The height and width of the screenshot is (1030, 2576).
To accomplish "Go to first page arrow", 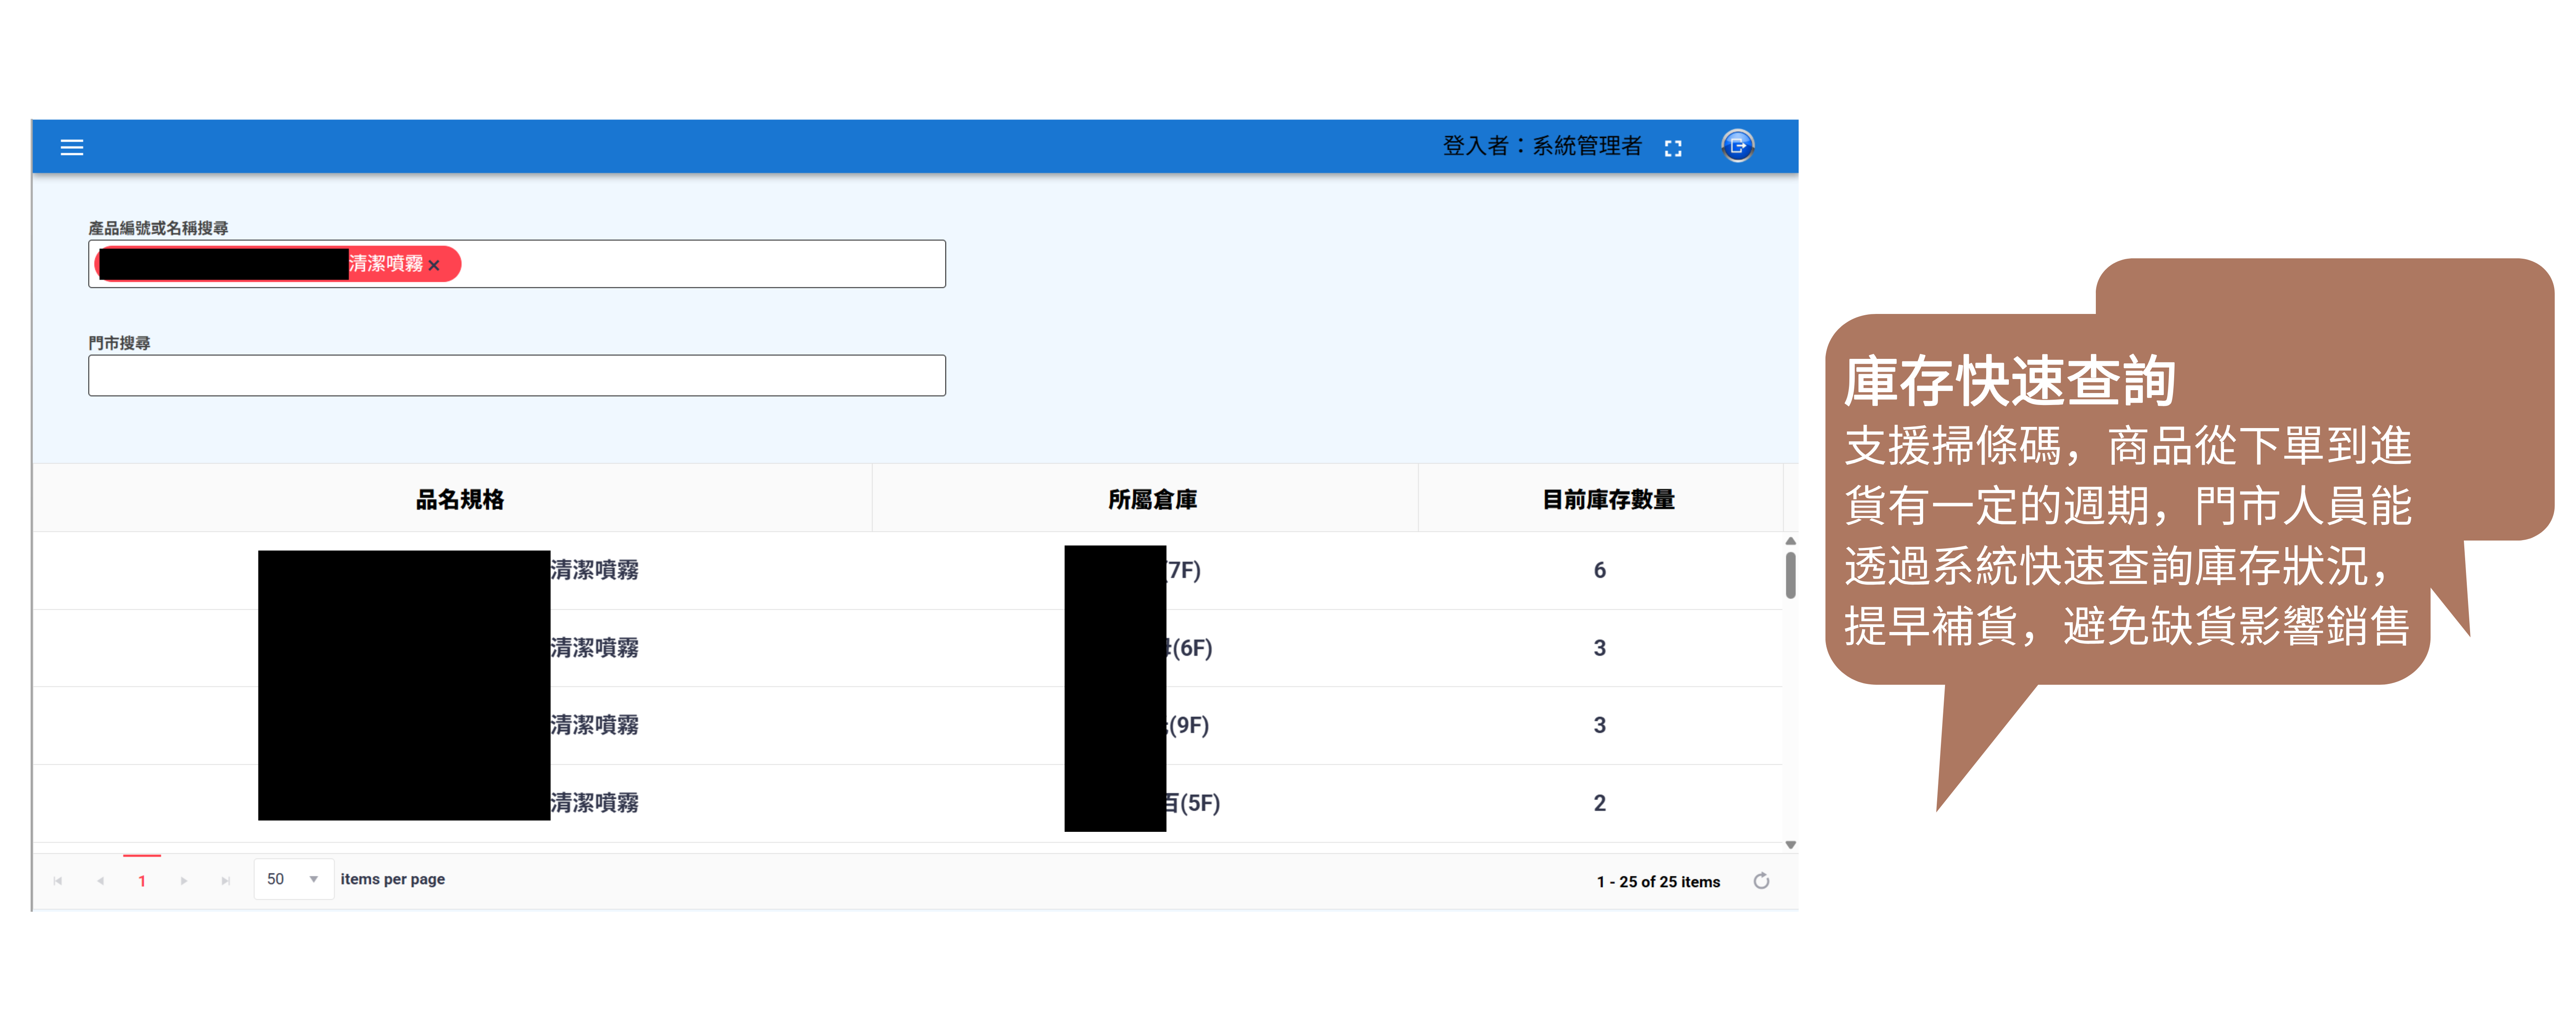I will [x=58, y=881].
